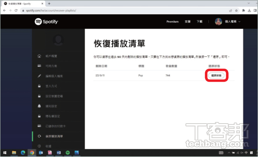Switch to Chrome in the taskbar
The width and height of the screenshot is (258, 157).
click(x=32, y=153)
